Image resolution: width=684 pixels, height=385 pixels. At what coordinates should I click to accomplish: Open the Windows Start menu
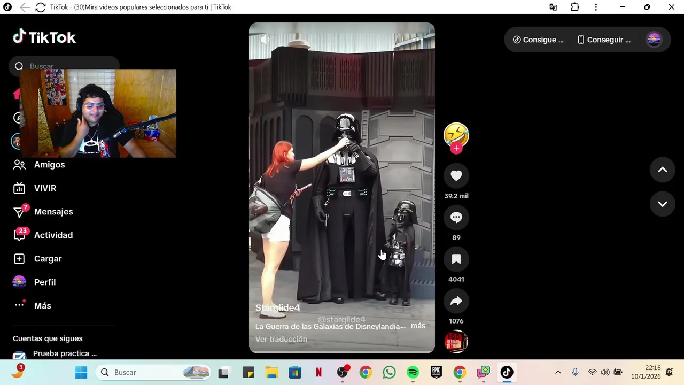coord(81,372)
